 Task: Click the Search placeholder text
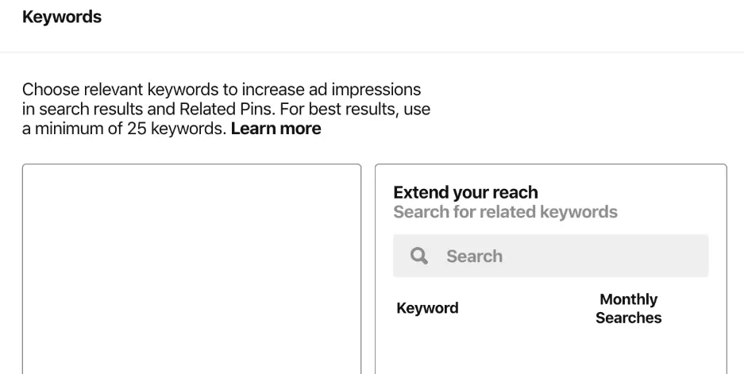pyautogui.click(x=474, y=256)
